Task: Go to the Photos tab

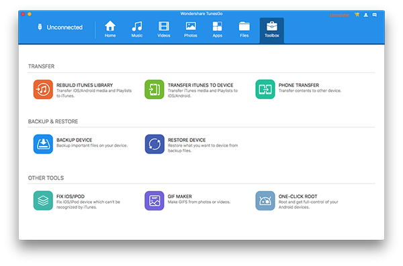Action: (191, 29)
